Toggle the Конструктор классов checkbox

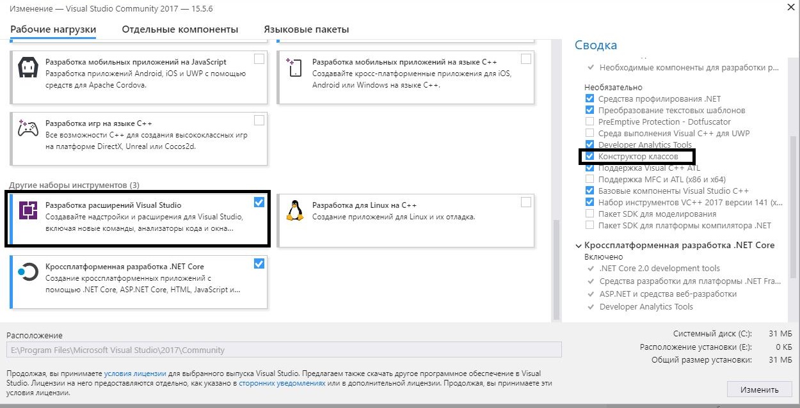click(x=589, y=156)
